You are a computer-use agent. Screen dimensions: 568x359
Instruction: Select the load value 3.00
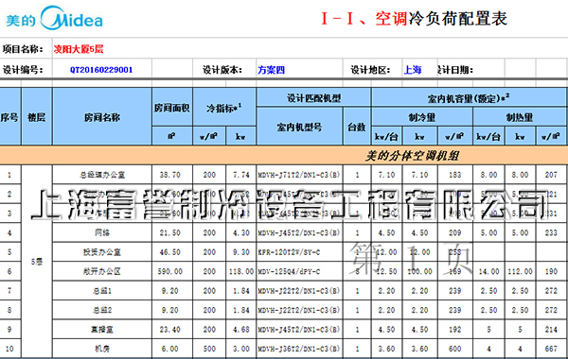[x=241, y=349]
